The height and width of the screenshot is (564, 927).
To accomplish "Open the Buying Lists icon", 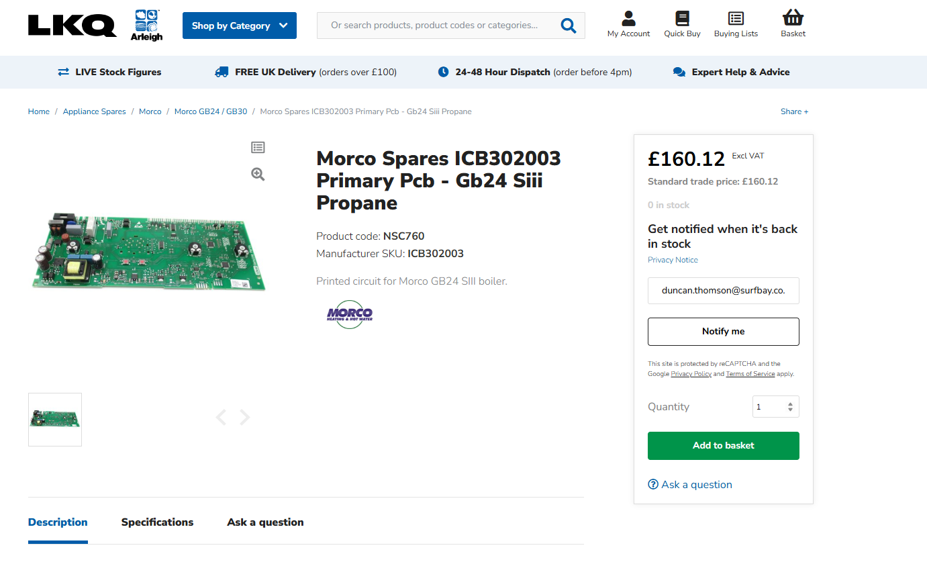I will (736, 19).
